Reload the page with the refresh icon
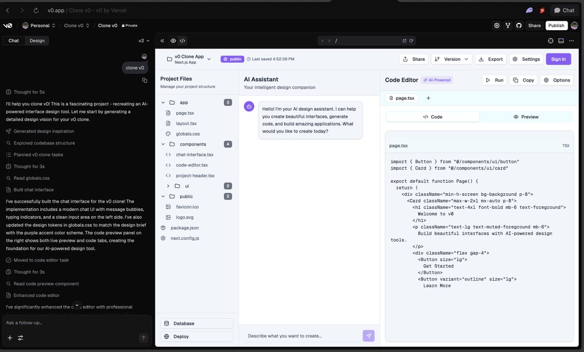Viewport: 584px width, 352px height. [x=36, y=10]
